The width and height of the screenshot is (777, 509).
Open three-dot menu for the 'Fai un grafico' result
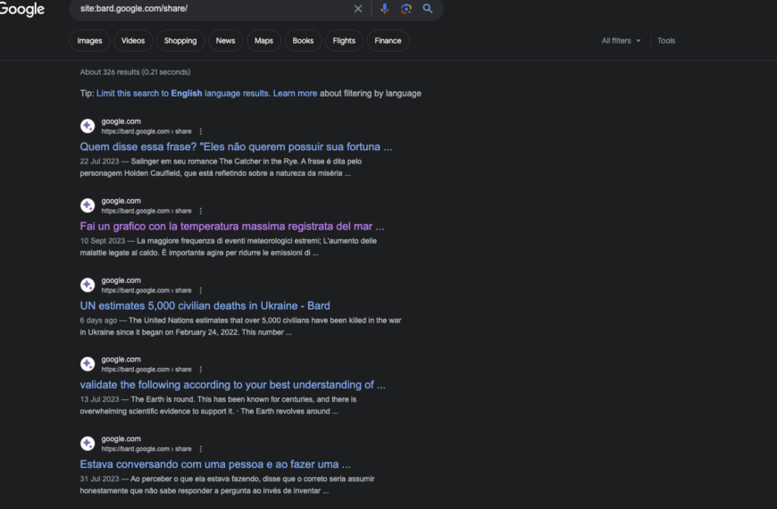201,211
